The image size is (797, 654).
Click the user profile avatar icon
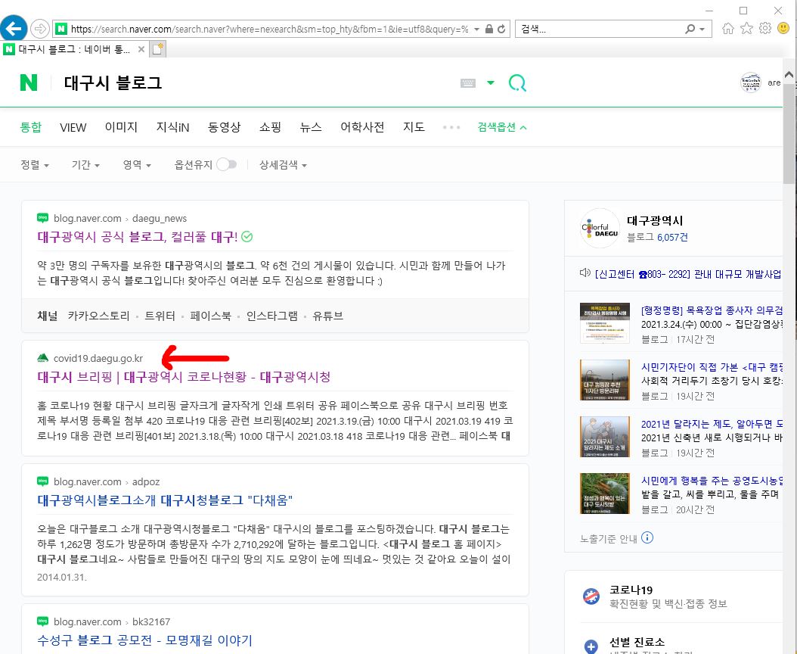click(751, 83)
